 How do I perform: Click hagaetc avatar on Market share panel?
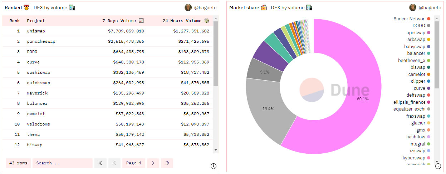click(413, 7)
